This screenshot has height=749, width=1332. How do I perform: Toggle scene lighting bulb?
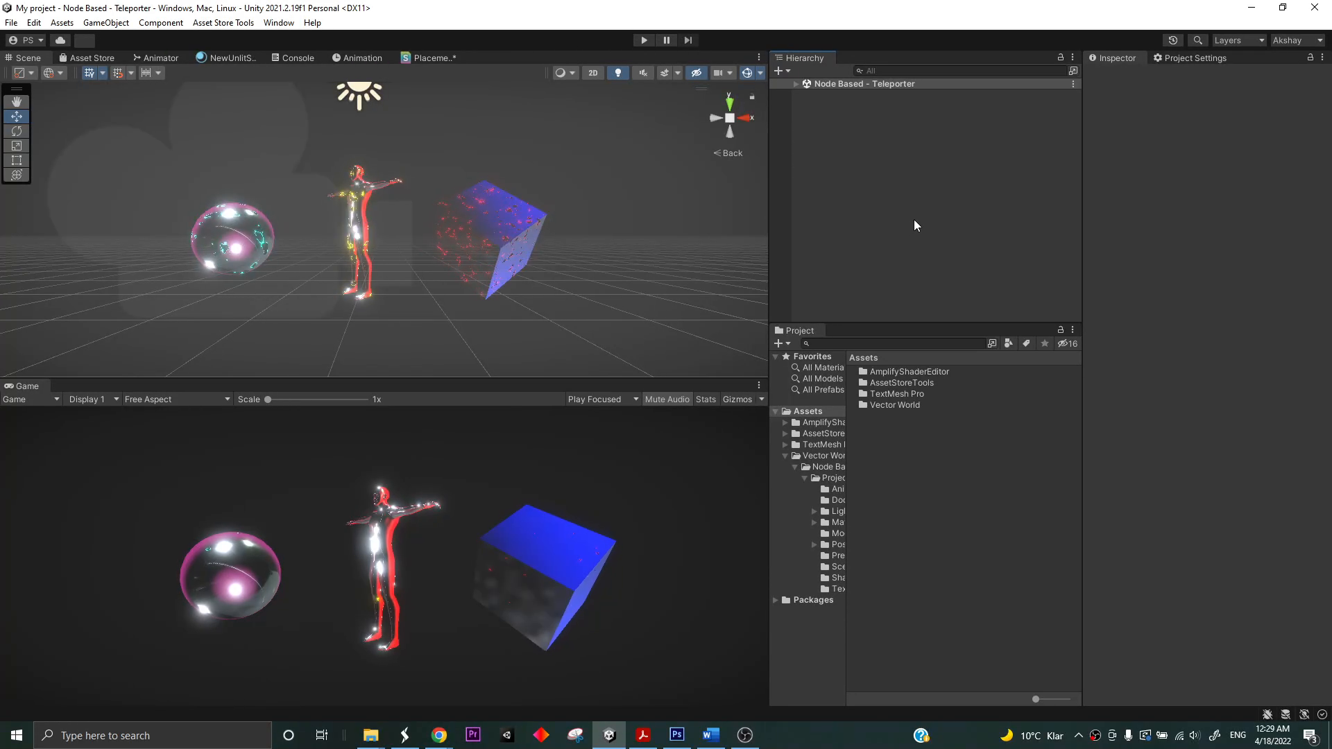click(x=618, y=73)
